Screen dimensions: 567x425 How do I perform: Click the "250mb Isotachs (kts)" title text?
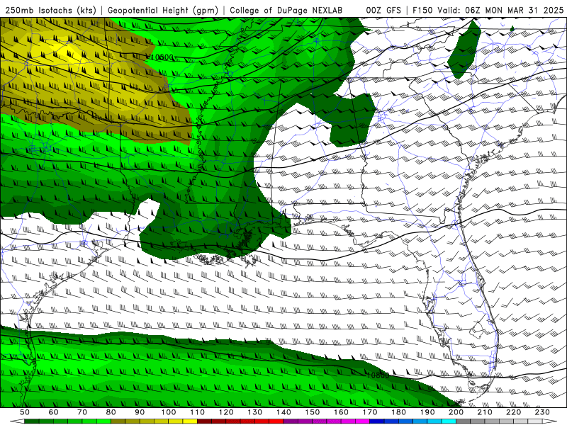[x=50, y=10]
